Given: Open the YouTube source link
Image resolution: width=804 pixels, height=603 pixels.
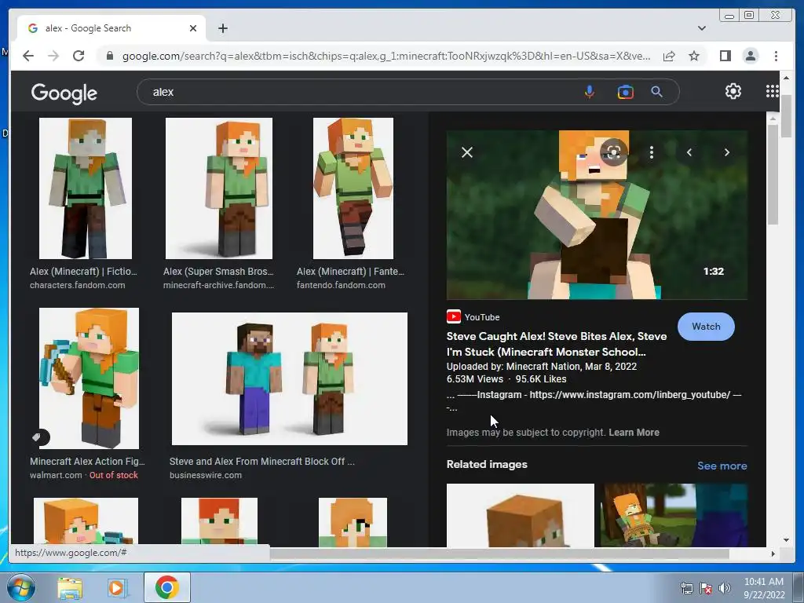Looking at the screenshot, I should (x=473, y=317).
